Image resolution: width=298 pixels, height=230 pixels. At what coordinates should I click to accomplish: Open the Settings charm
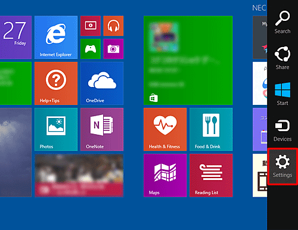[x=283, y=166]
